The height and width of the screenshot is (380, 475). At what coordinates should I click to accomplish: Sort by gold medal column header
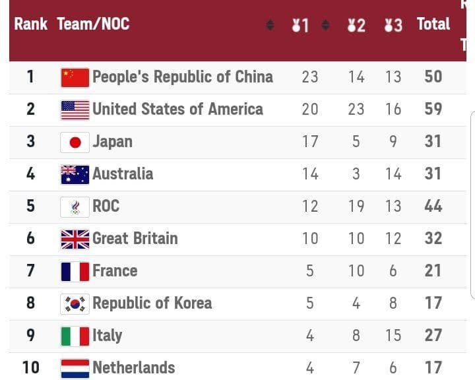[x=300, y=25]
